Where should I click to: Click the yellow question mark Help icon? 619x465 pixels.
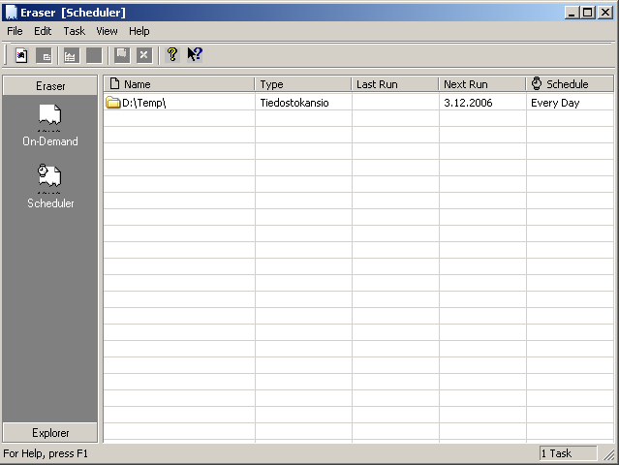pyautogui.click(x=172, y=54)
